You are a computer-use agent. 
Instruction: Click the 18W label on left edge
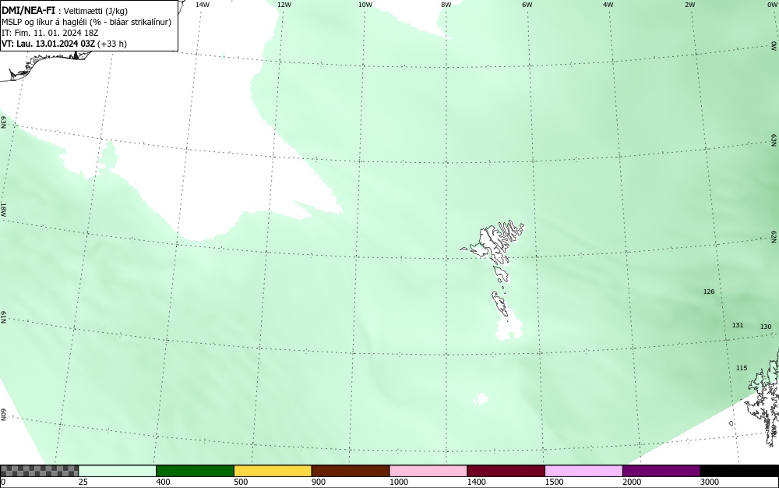(x=3, y=209)
